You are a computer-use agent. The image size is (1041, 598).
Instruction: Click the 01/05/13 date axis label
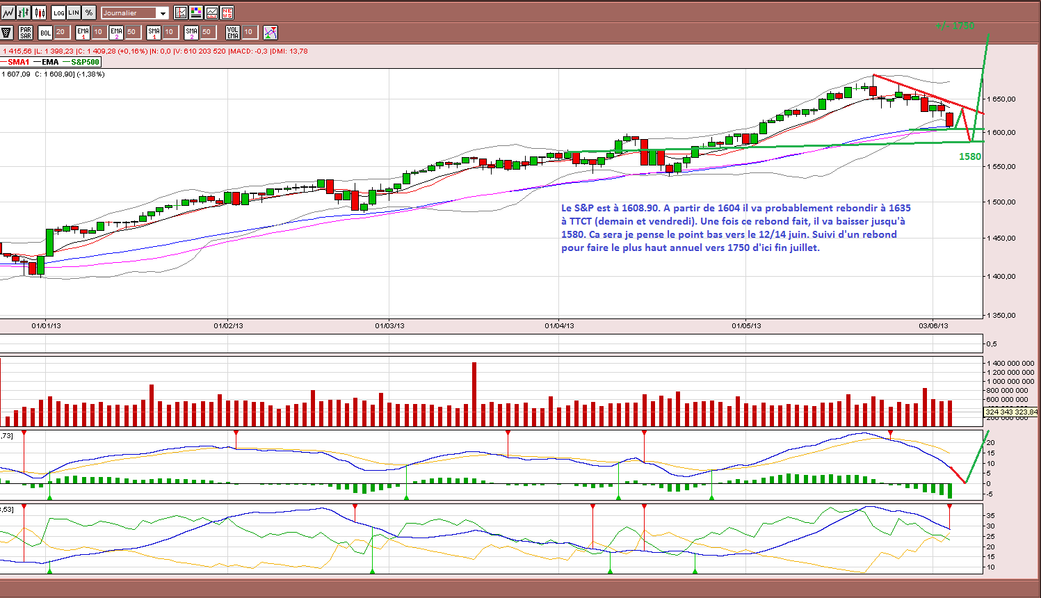pyautogui.click(x=746, y=325)
